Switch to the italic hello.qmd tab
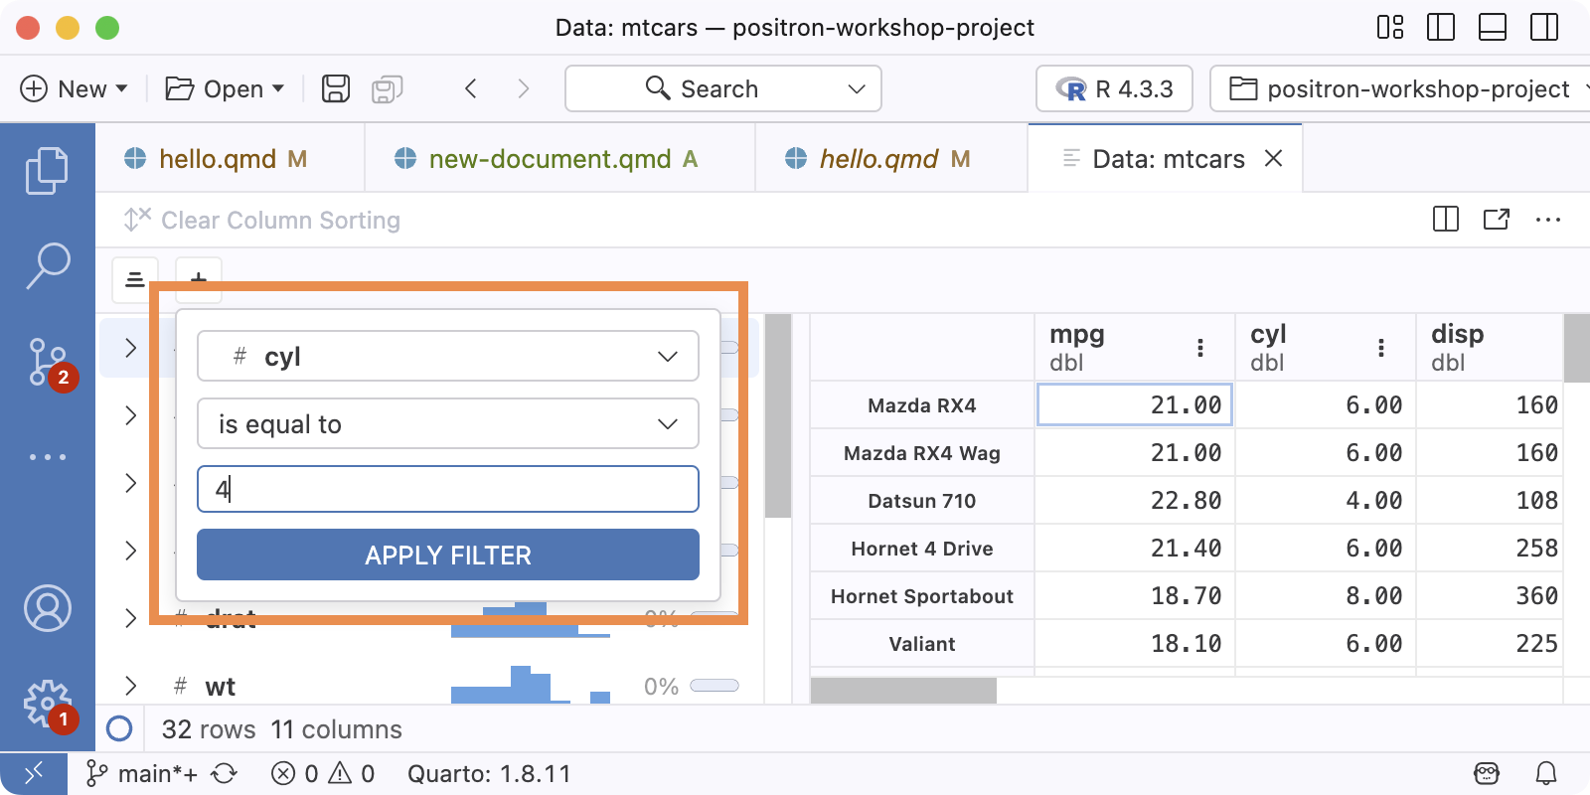 click(891, 159)
